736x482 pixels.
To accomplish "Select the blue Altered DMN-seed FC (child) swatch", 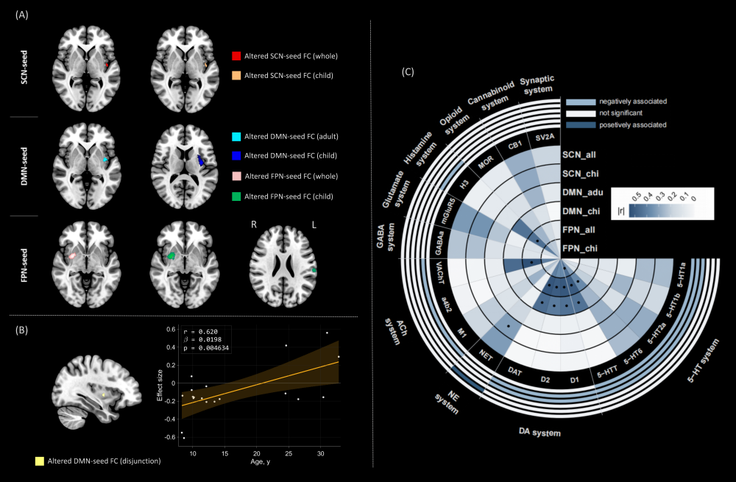I will [x=236, y=156].
